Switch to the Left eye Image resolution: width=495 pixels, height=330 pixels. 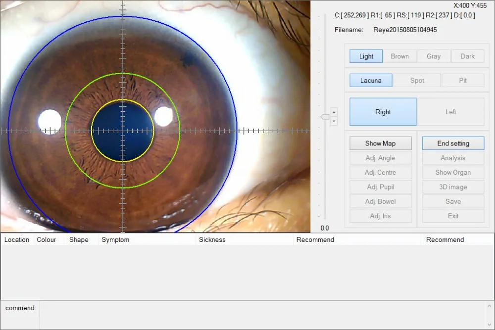450,112
